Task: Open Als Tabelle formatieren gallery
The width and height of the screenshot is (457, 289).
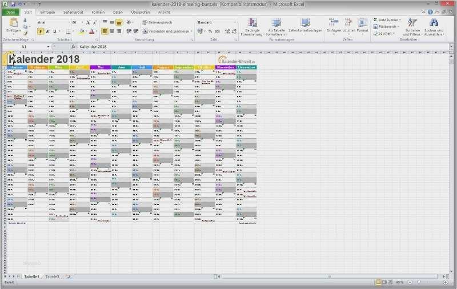Action: click(276, 27)
